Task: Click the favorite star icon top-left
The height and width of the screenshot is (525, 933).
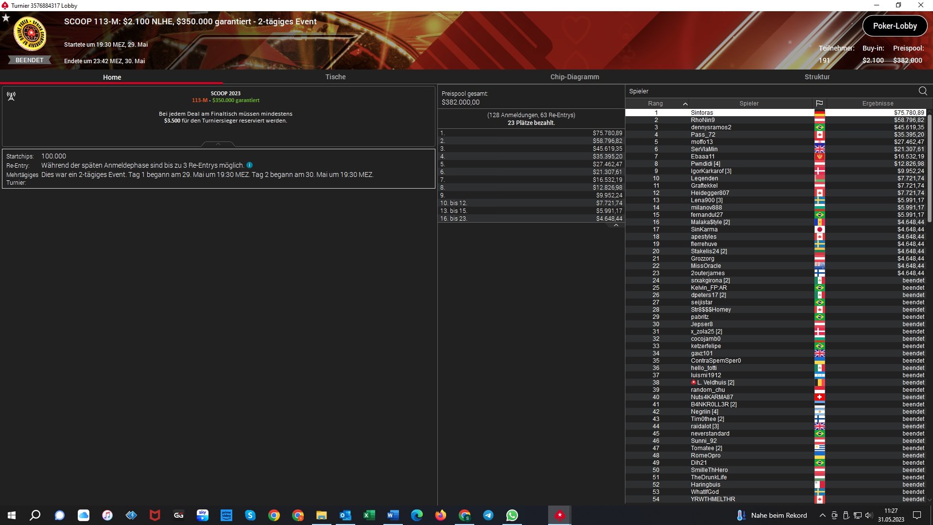Action: click(x=6, y=18)
